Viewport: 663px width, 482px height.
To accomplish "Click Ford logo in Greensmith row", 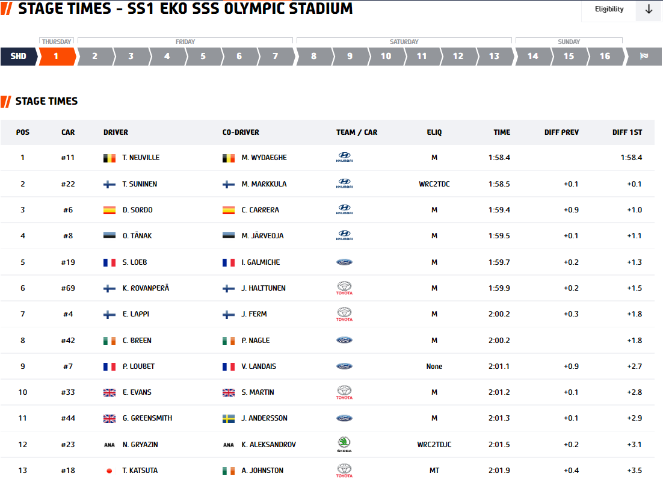I will [x=344, y=418].
